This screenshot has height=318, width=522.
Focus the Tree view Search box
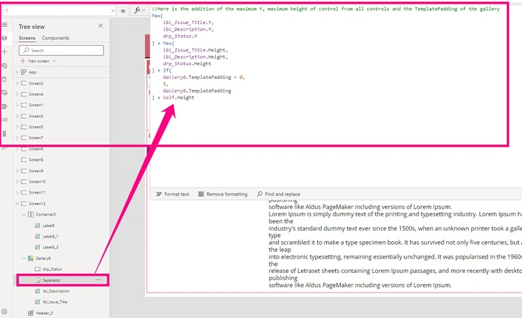(61, 50)
